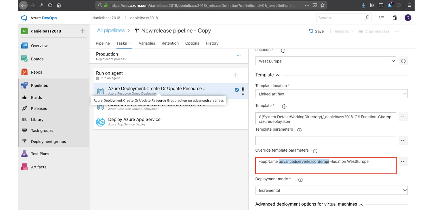Image resolution: width=433 pixels, height=210 pixels.
Task: Open the work items list icon in header
Action: [x=382, y=18]
